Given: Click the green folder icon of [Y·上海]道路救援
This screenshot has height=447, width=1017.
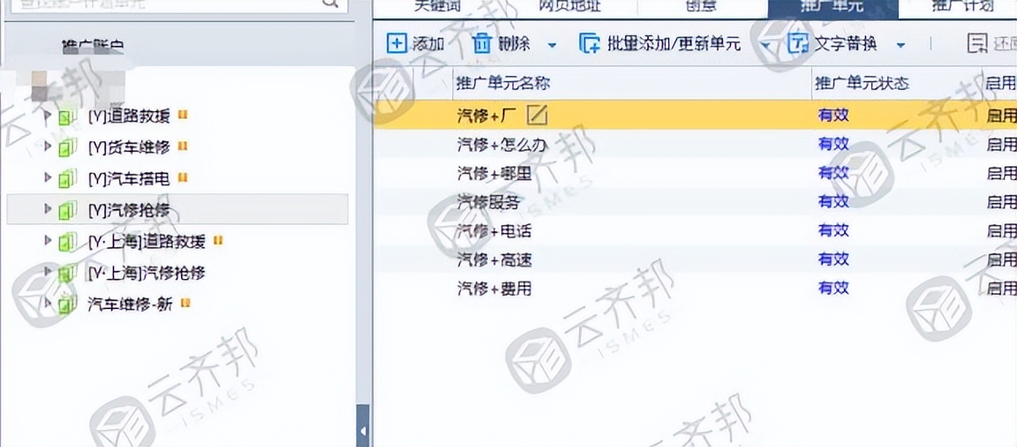Looking at the screenshot, I should [69, 242].
